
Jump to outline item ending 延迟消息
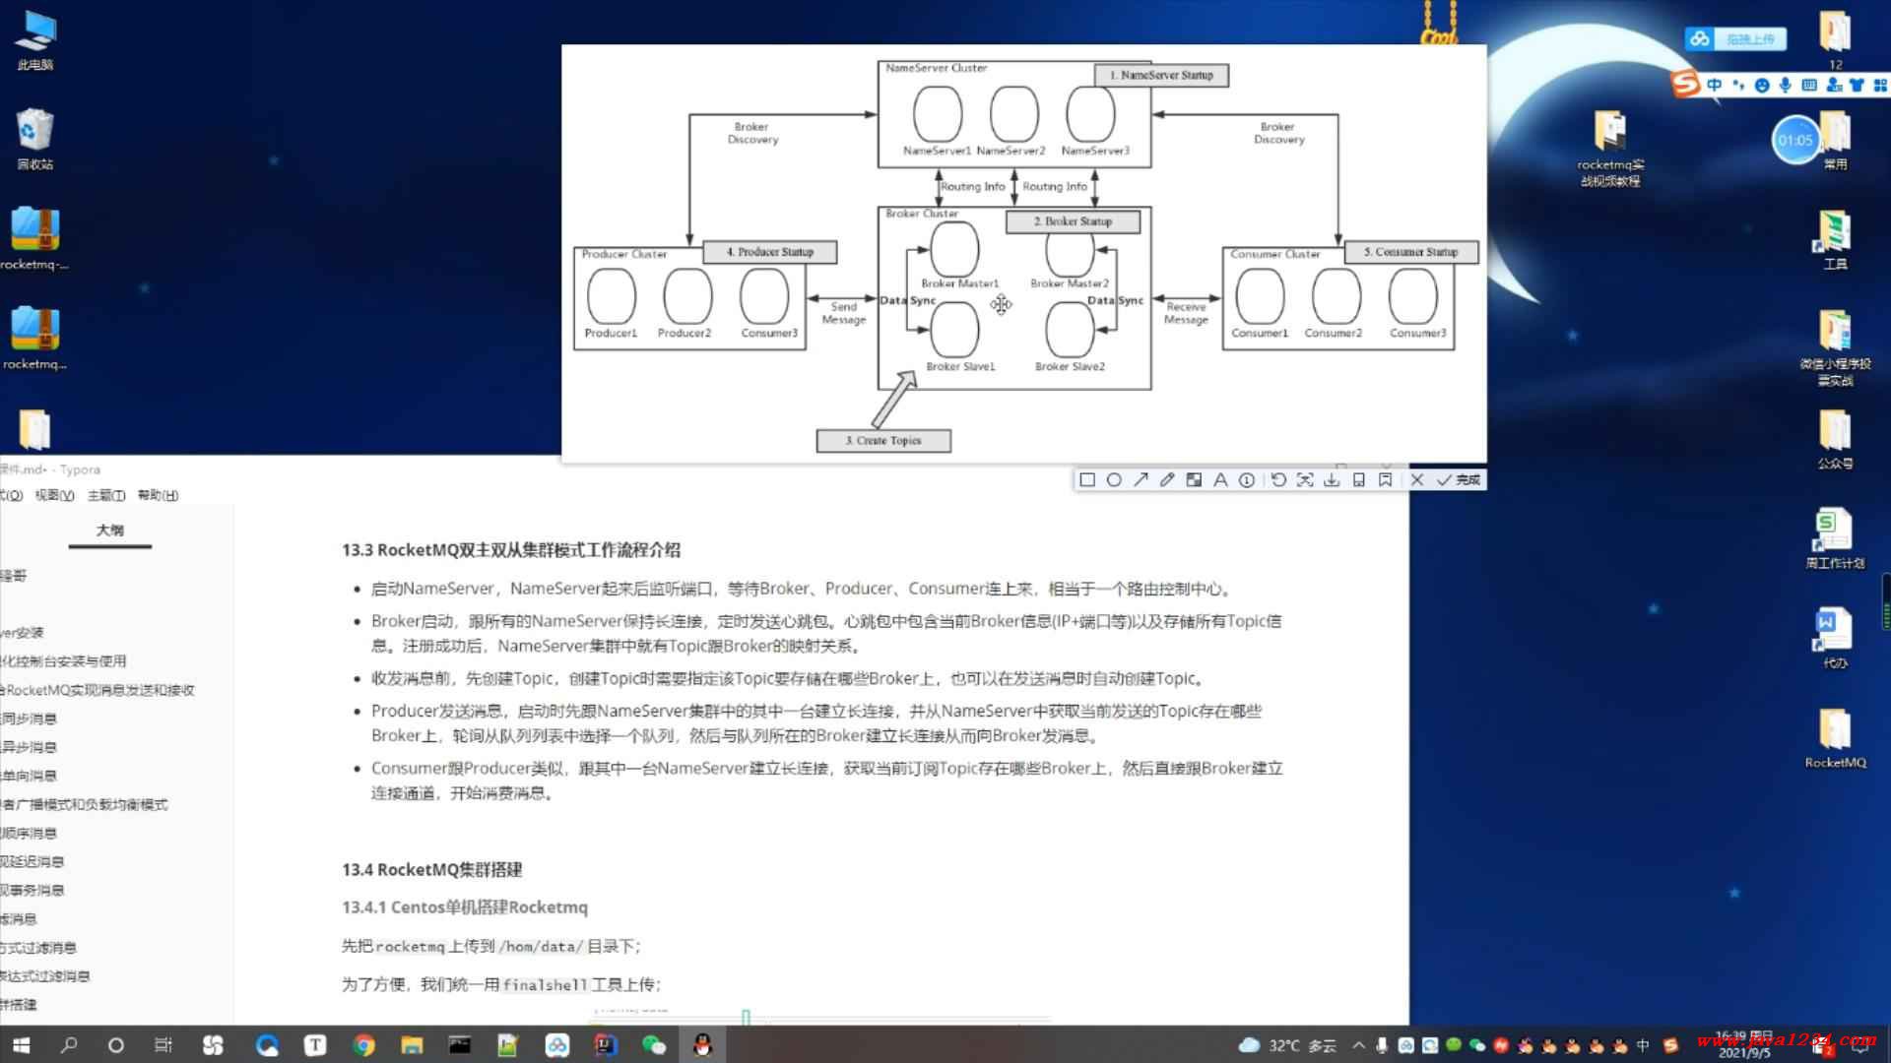pyautogui.click(x=32, y=861)
